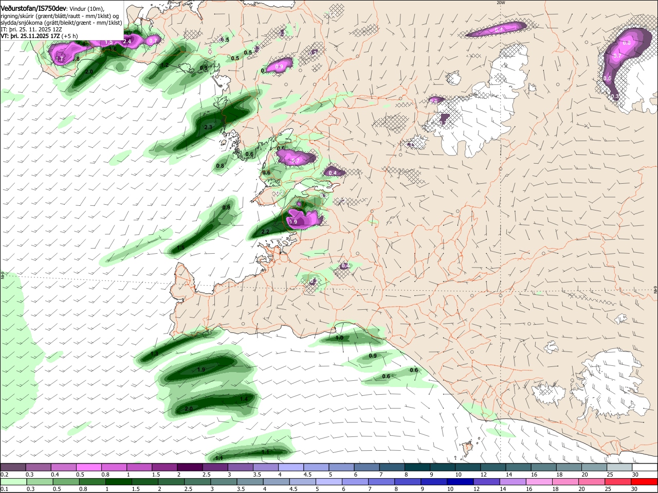658x493 pixels.
Task: Click the '0.1' label on the rain scale
Action: (x=4, y=489)
